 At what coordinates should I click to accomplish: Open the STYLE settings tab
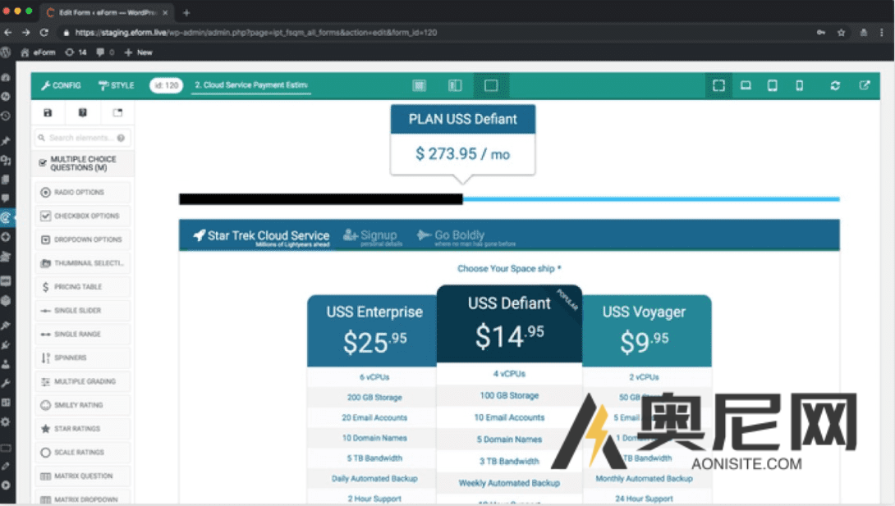(x=117, y=85)
